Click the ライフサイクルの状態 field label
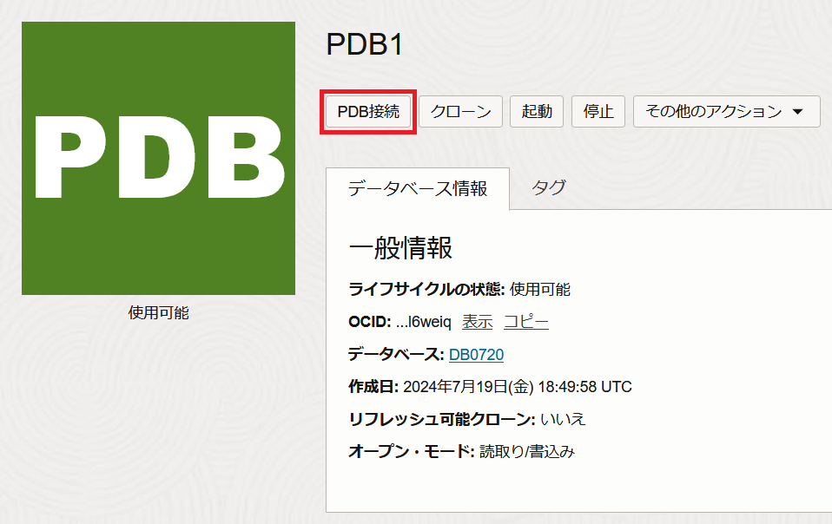The width and height of the screenshot is (832, 524). click(x=426, y=290)
